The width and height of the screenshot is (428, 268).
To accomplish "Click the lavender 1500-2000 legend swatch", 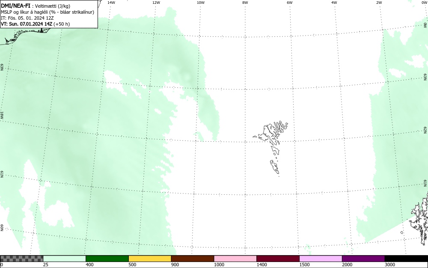I will 321,259.
